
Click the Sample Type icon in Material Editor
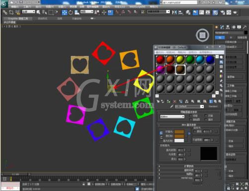coord(221,57)
